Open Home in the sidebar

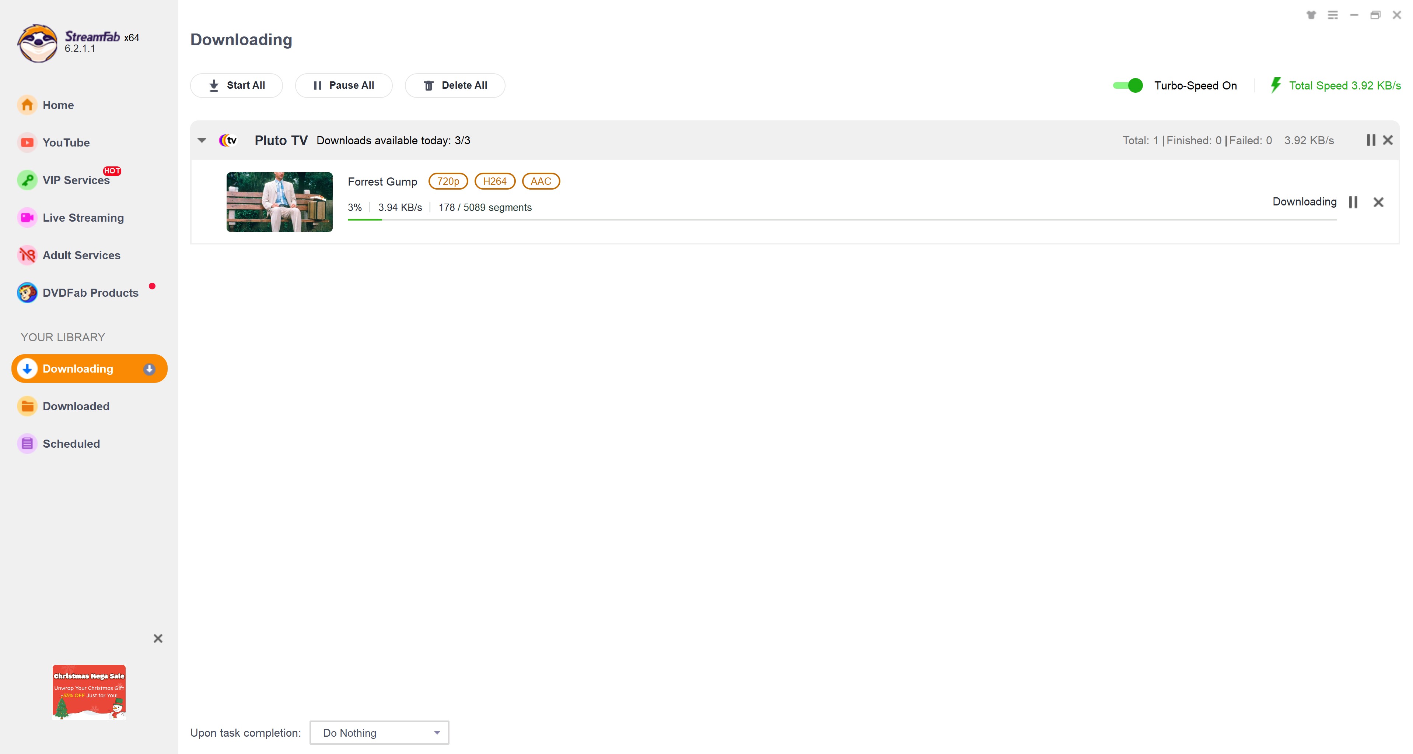point(58,105)
